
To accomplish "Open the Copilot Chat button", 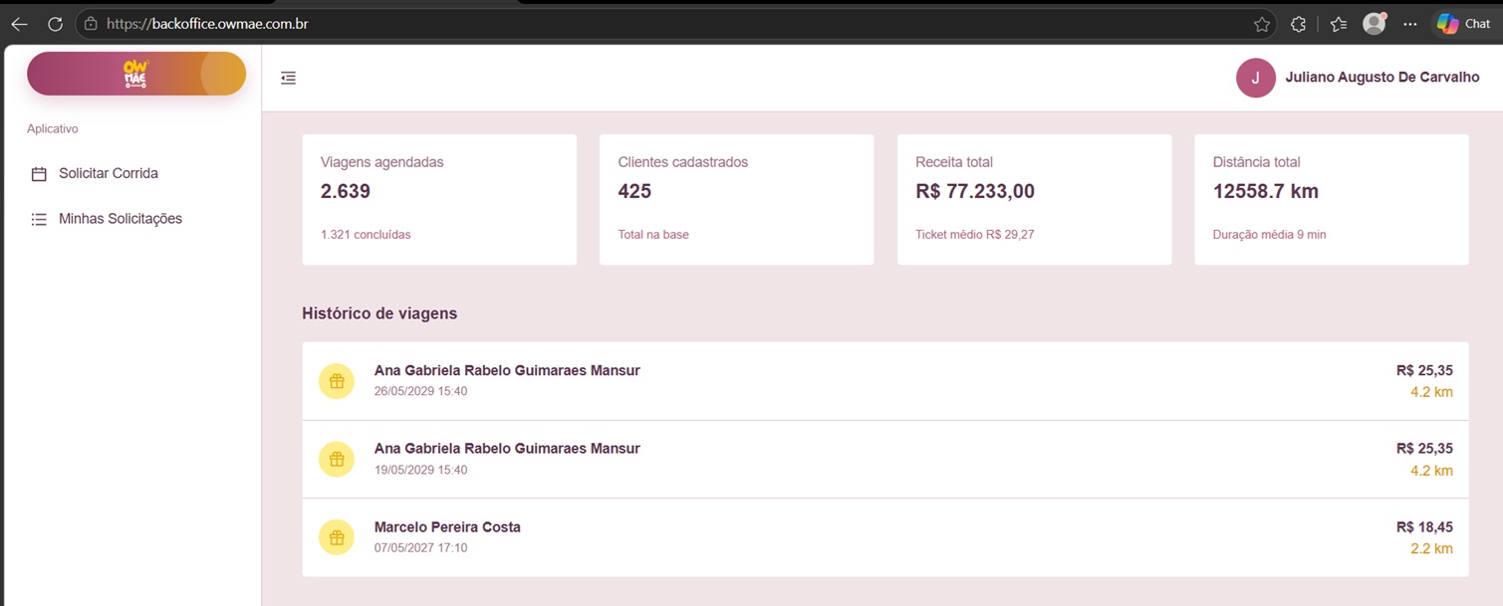I will (x=1463, y=24).
